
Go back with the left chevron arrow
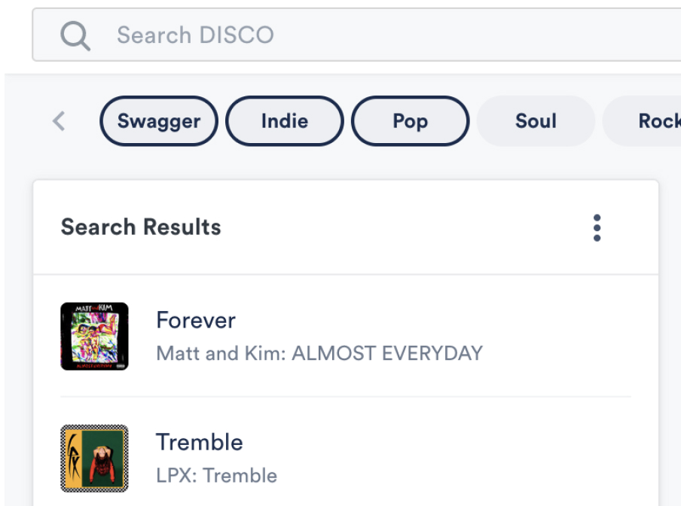[59, 120]
